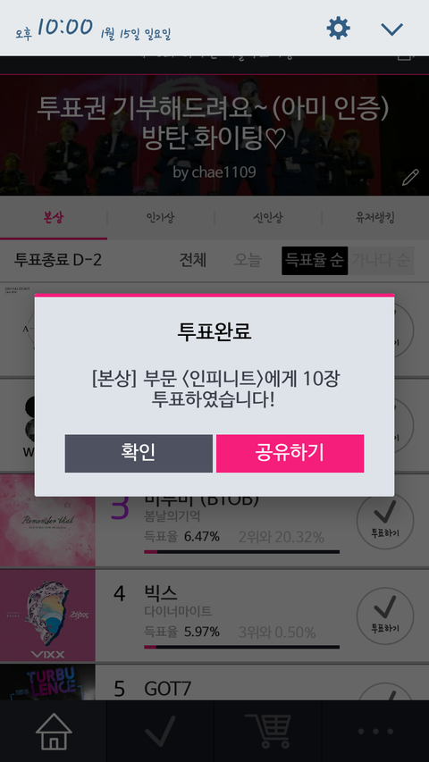This screenshot has width=429, height=762.
Task: Toggle sorting to 득표율 순
Action: click(315, 261)
